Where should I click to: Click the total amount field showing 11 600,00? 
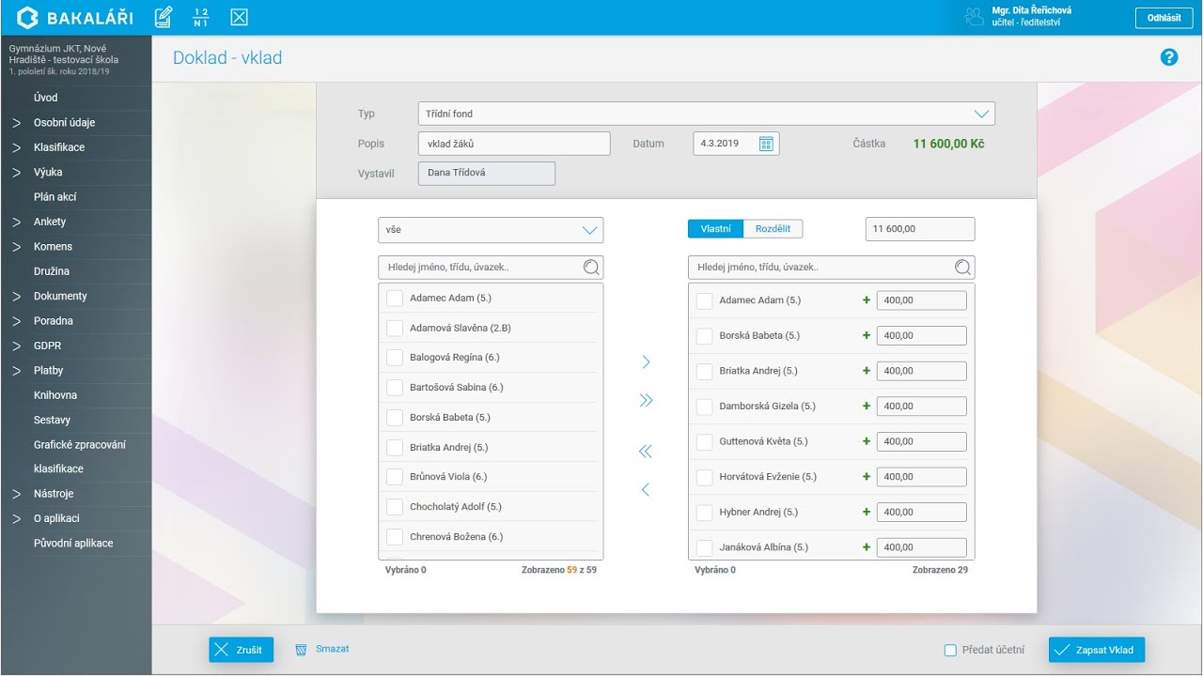click(920, 229)
